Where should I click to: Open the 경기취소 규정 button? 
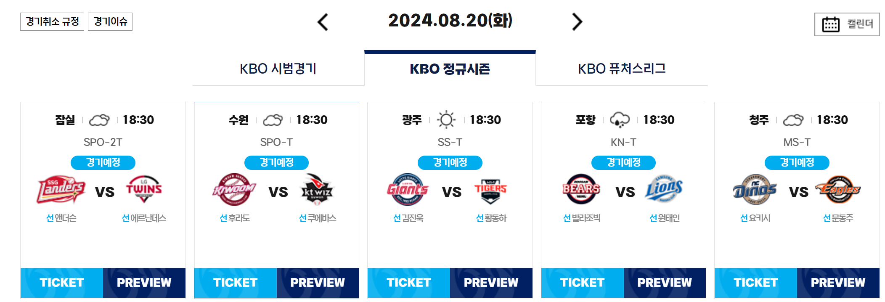coord(52,21)
